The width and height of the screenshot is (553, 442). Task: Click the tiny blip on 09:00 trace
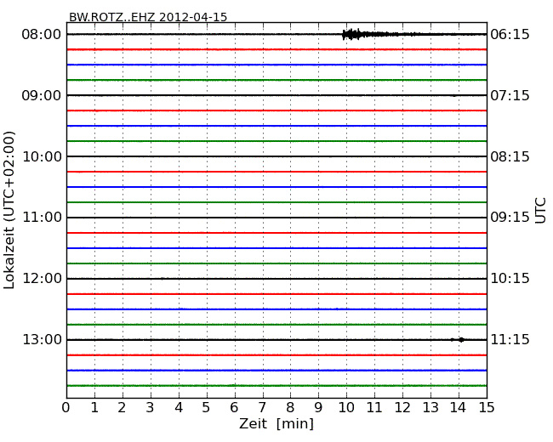(454, 95)
